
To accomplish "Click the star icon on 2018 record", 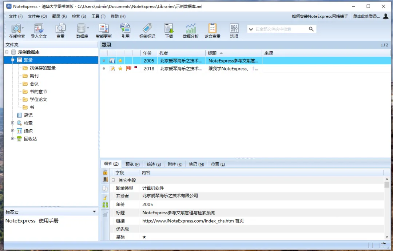I will [120, 69].
